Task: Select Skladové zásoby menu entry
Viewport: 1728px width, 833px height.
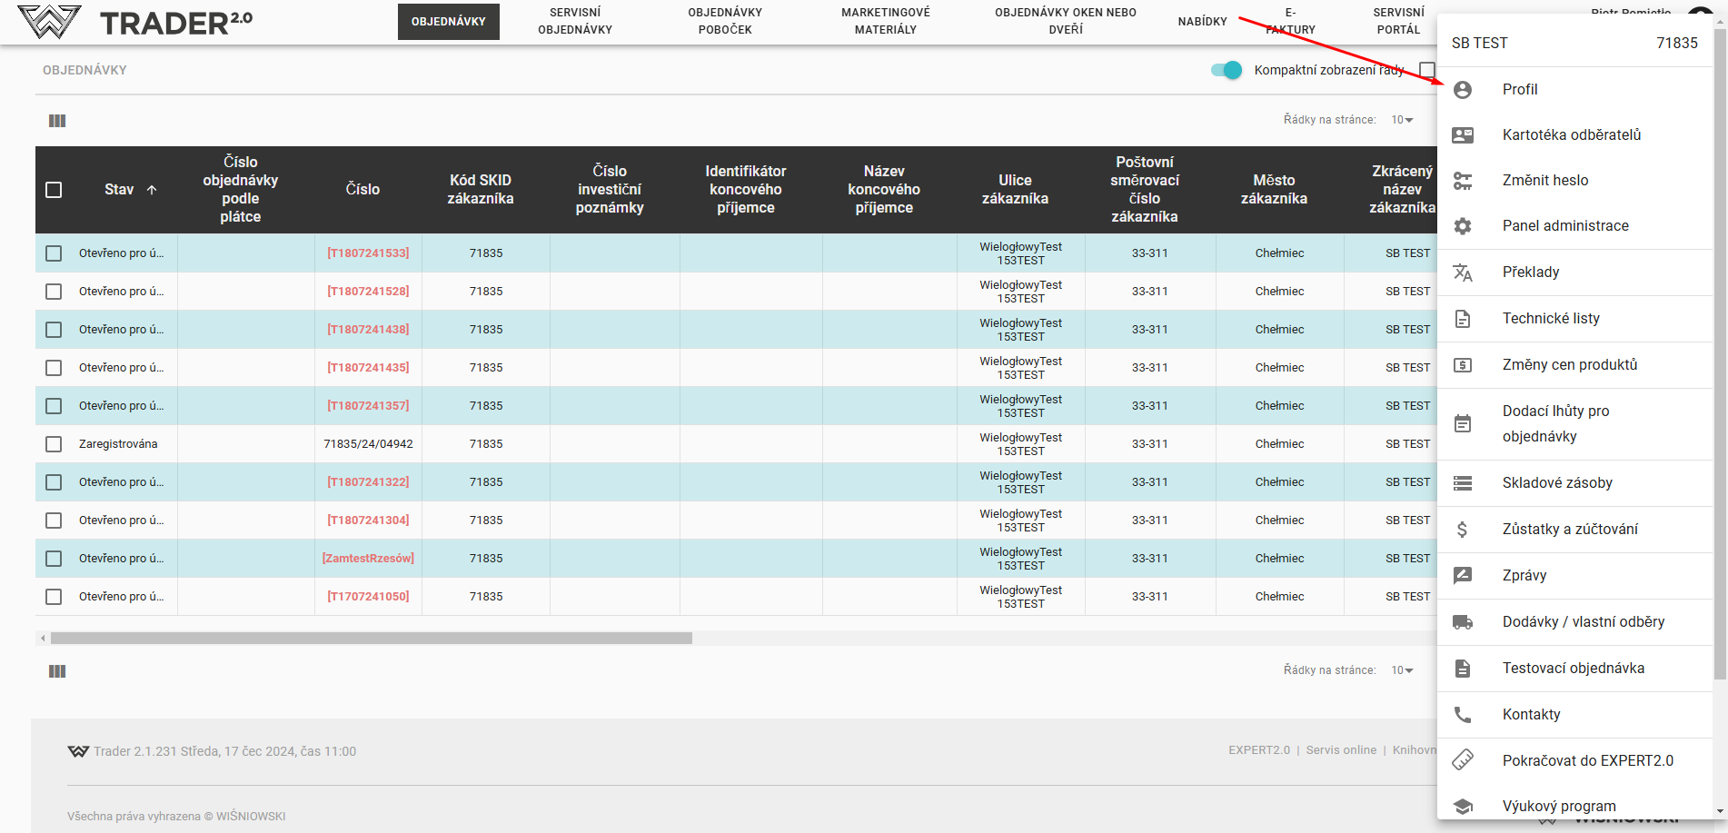Action: tap(1556, 483)
